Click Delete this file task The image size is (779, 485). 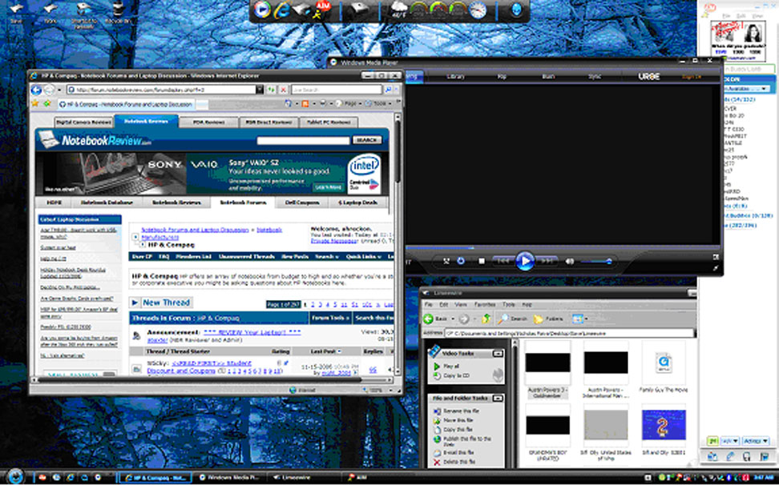coord(454,462)
